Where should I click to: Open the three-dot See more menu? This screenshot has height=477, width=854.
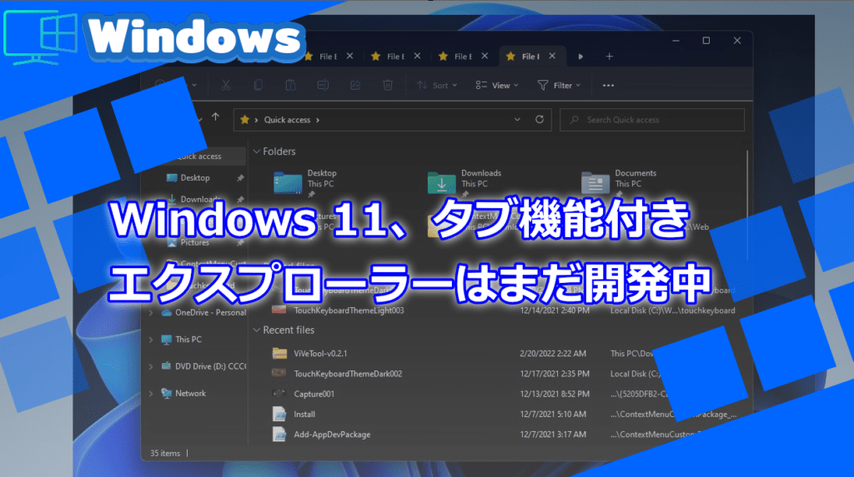tap(608, 86)
